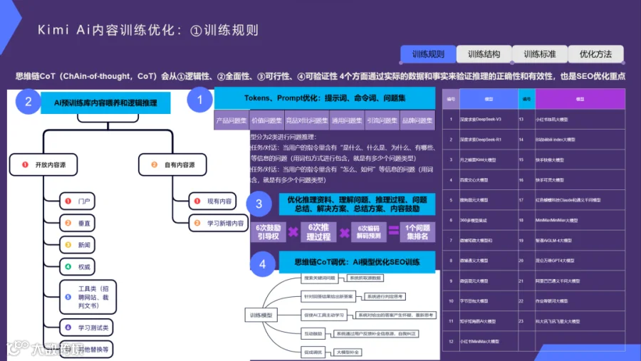This screenshot has width=641, height=361.
Task: Click the Tokens、Prompt优化 header banner
Action: [x=325, y=98]
